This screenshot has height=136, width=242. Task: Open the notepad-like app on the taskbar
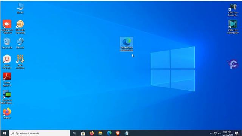tap(127, 133)
